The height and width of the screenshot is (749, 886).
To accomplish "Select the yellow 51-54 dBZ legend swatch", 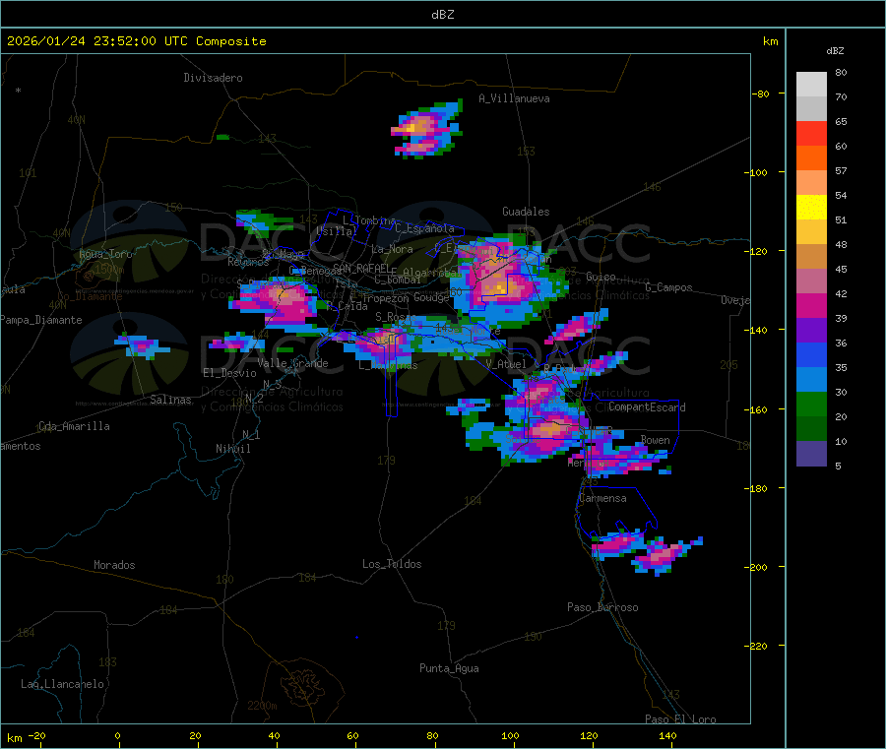I will (811, 208).
